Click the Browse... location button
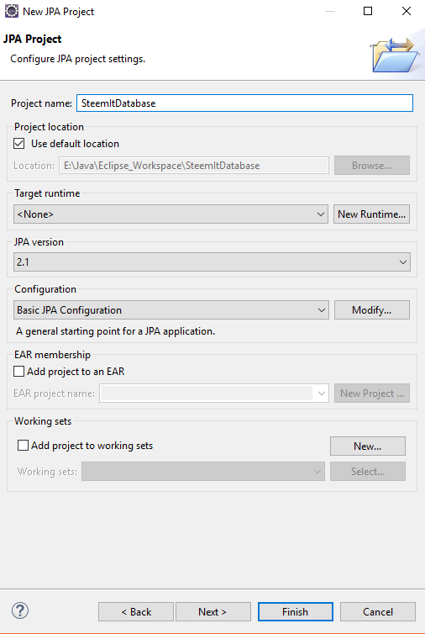 point(372,166)
